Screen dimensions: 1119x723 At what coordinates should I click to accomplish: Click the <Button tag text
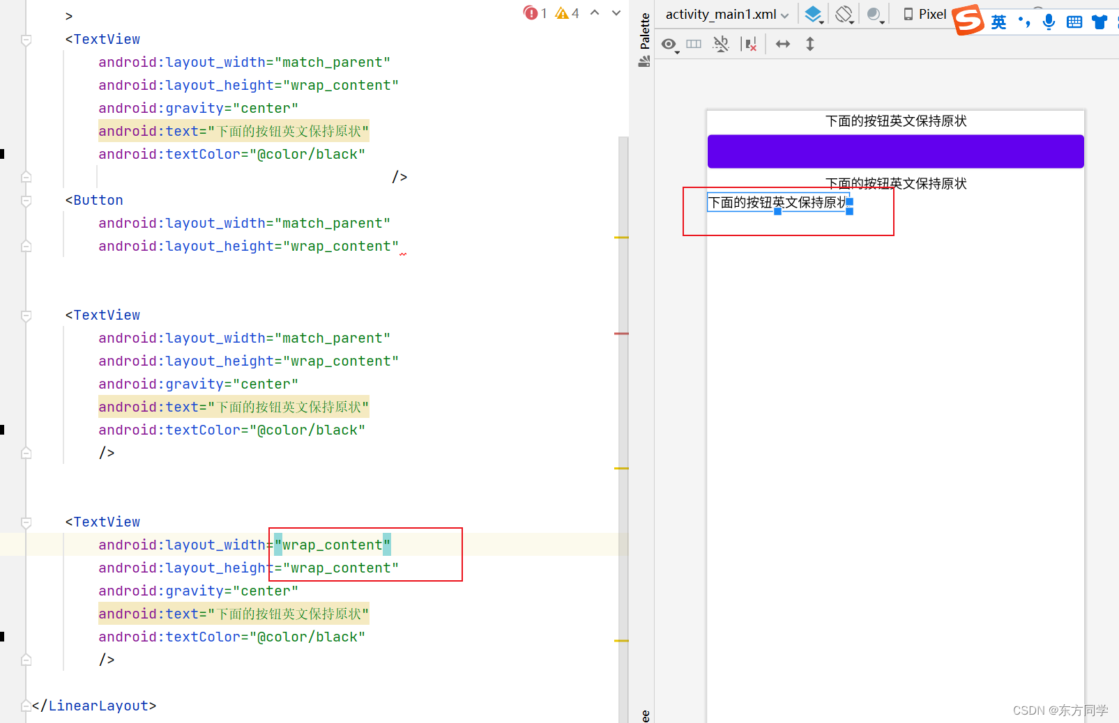coord(94,201)
